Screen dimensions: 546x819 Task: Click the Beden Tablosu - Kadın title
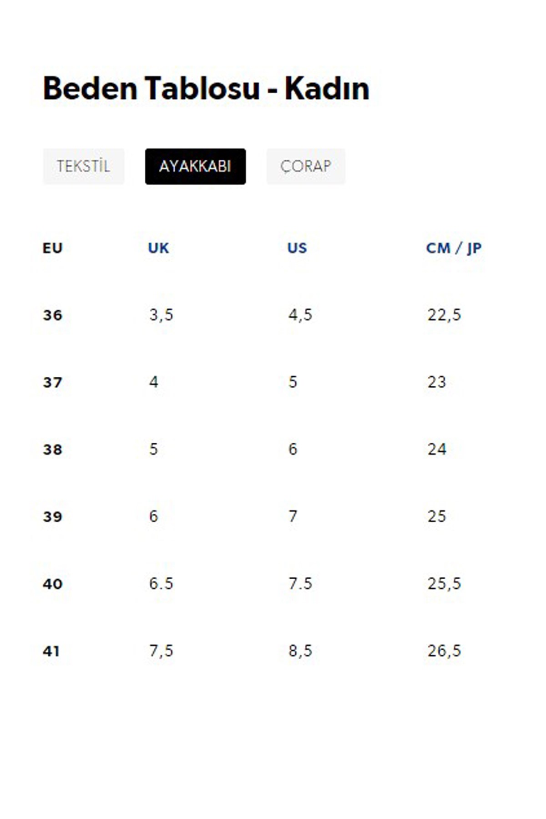coord(206,88)
